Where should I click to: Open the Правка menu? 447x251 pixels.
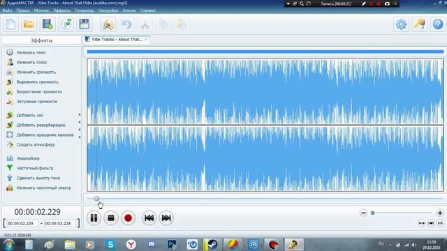coord(23,10)
